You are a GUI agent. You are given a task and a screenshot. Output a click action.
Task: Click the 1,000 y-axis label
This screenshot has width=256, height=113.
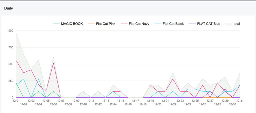pyautogui.click(x=9, y=31)
